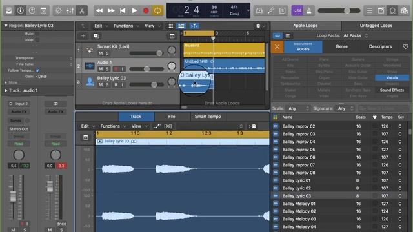Start playback with the Play button
The height and width of the screenshot is (232, 413).
134,10
